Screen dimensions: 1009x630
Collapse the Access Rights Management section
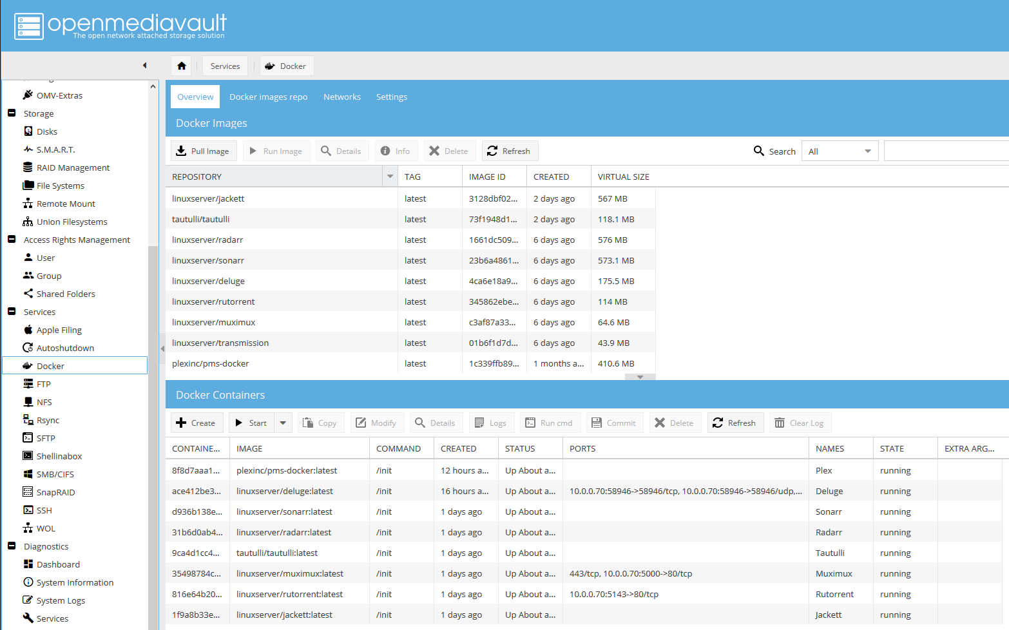pyautogui.click(x=12, y=239)
